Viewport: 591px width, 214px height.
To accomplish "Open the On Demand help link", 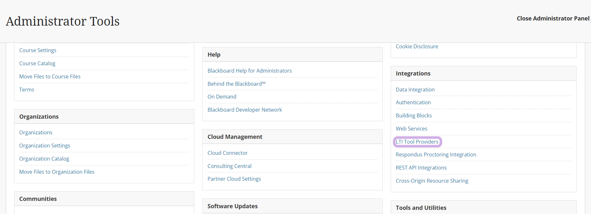I will click(222, 97).
